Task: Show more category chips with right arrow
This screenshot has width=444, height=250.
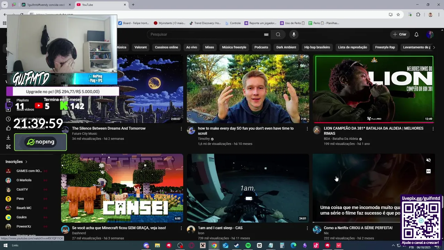Action: click(x=434, y=47)
